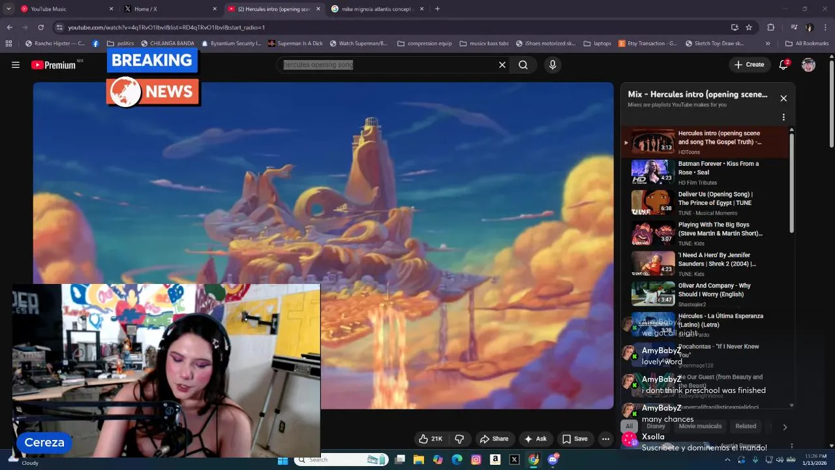This screenshot has height=470, width=835.
Task: Open Windows Start menu
Action: coord(282,460)
